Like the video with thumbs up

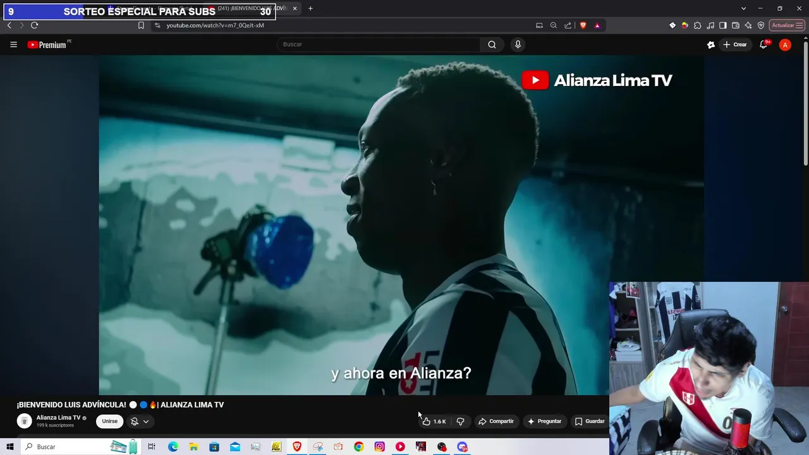point(434,421)
